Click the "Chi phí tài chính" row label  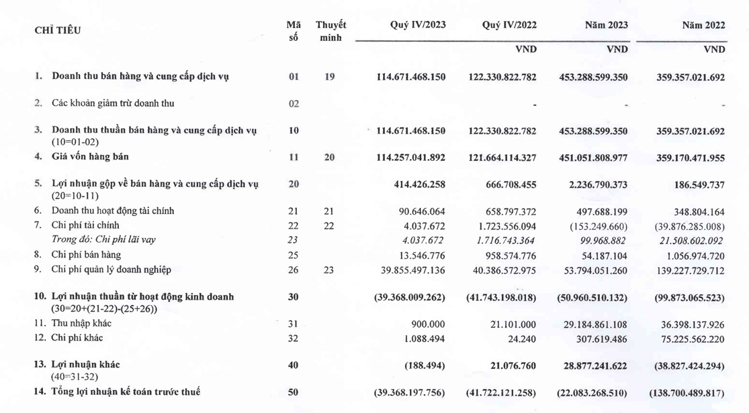tap(85, 225)
